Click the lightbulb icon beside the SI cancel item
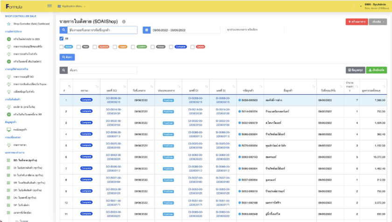 (x=9, y=107)
